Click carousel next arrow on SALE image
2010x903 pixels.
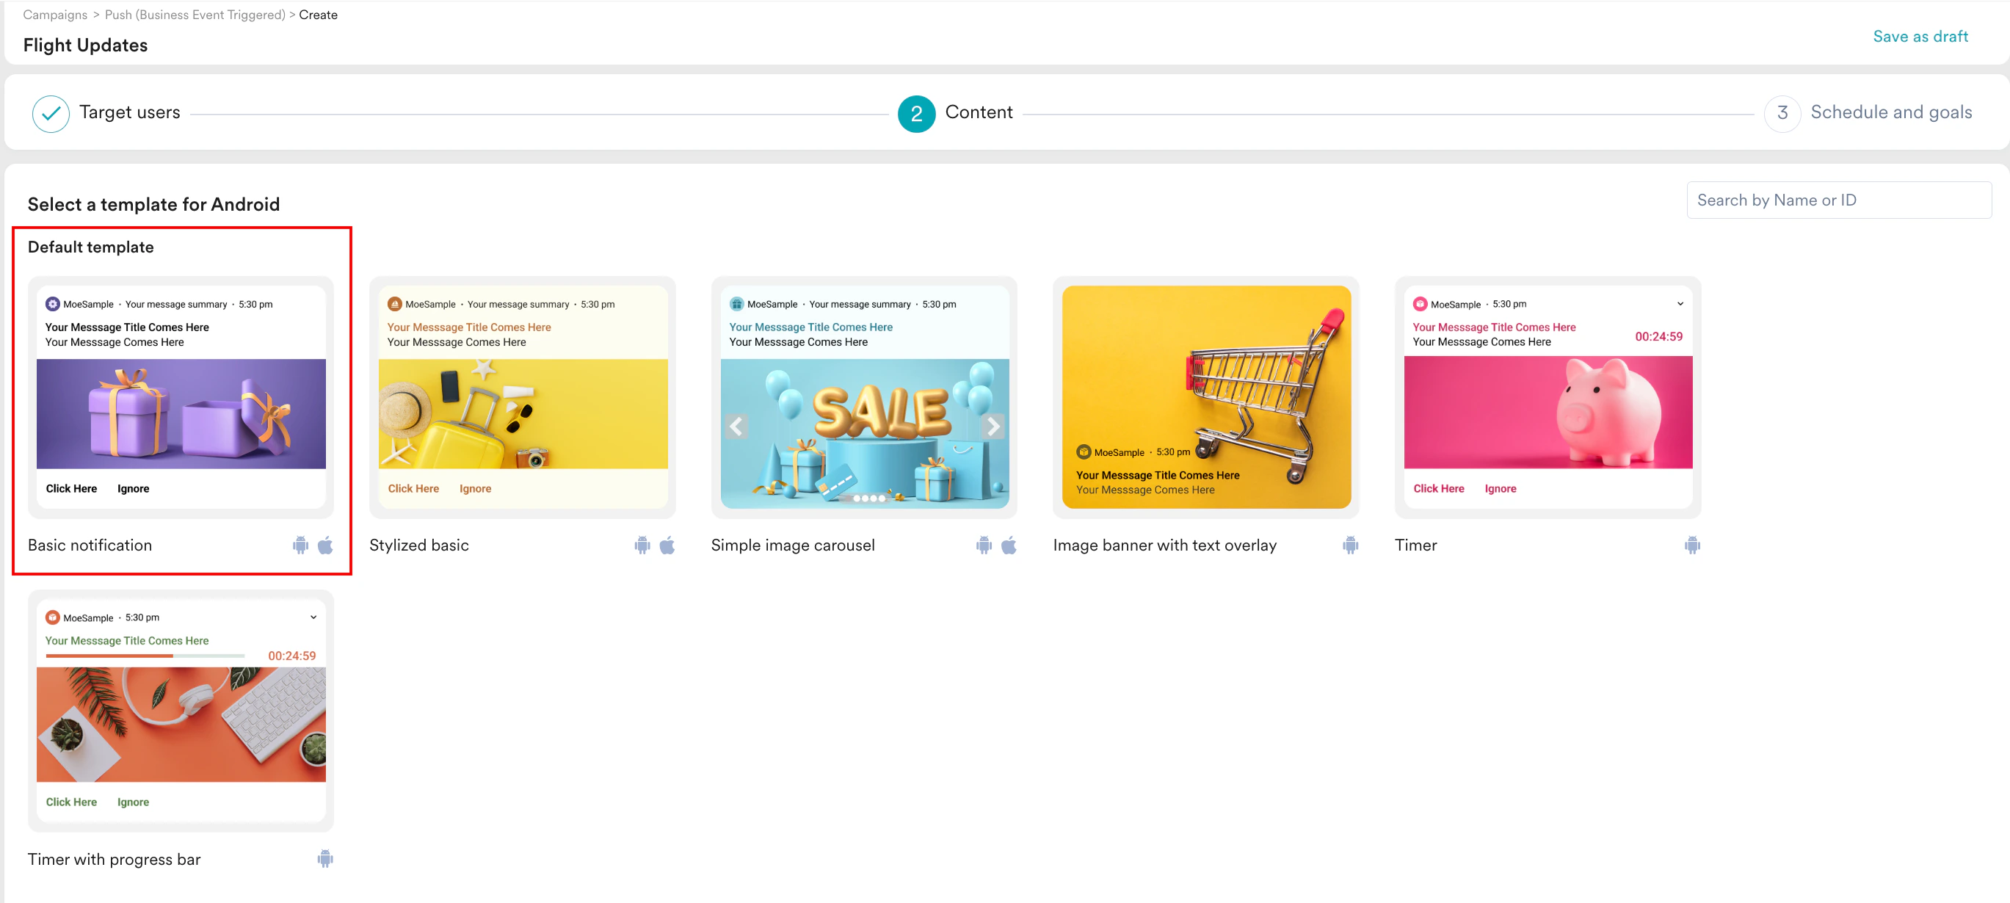click(993, 426)
